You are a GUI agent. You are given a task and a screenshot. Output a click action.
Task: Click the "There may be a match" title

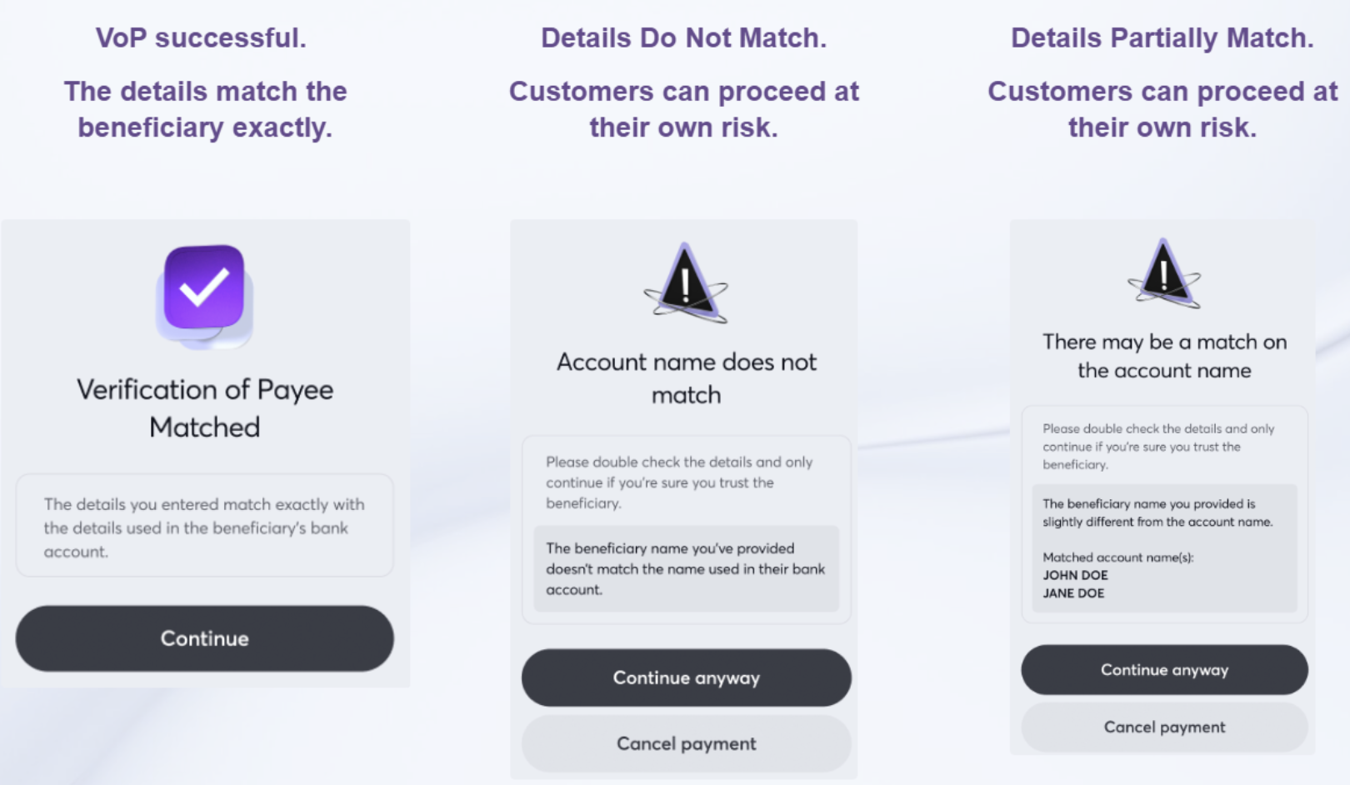(1164, 356)
